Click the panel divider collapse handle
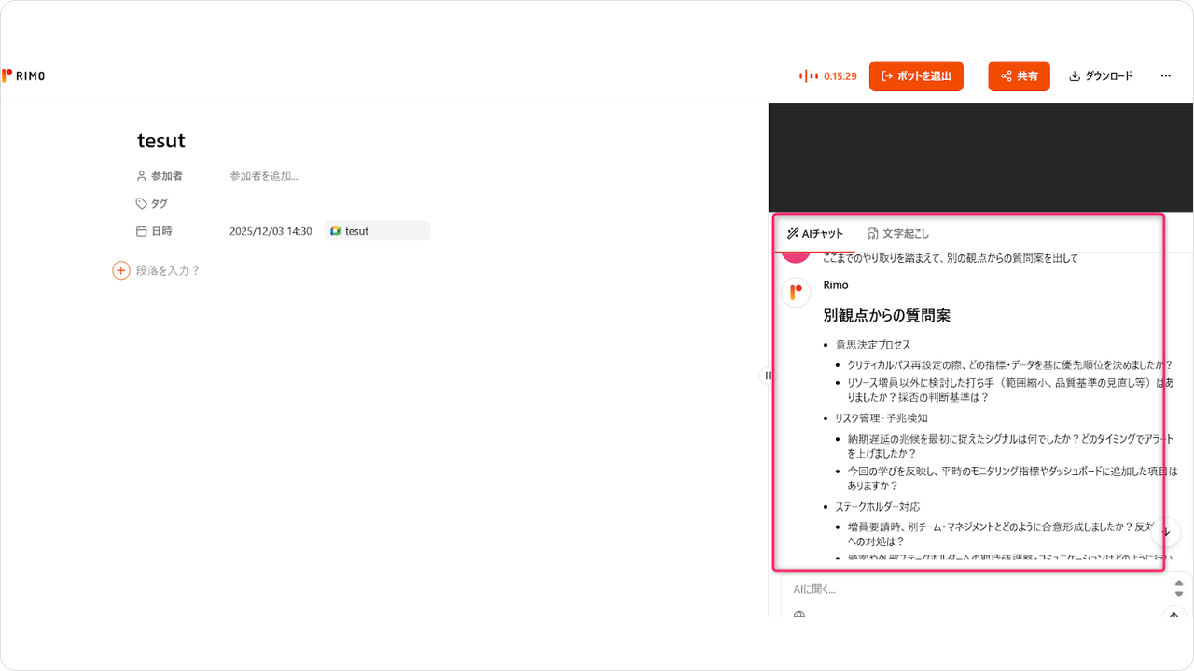This screenshot has width=1194, height=671. tap(768, 376)
